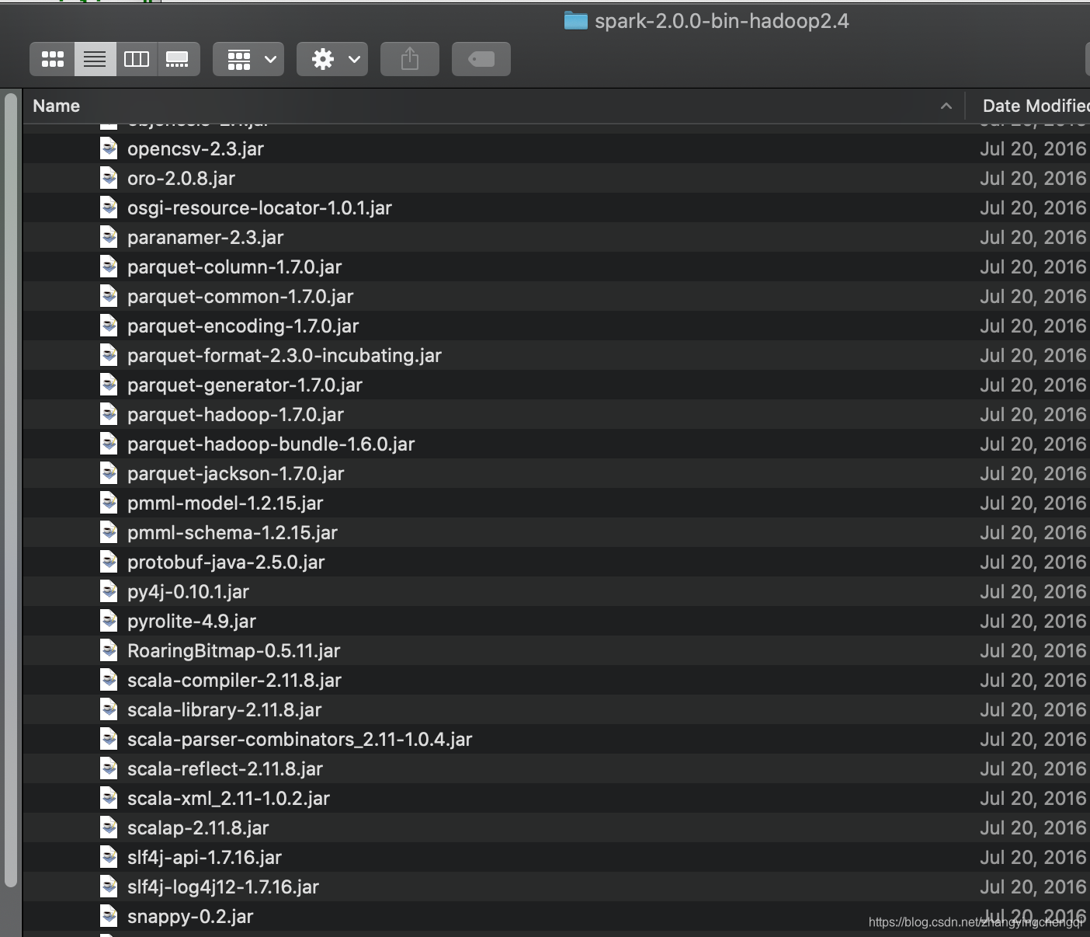This screenshot has height=937, width=1090.
Task: Select the parquet-hadoop-1.7.0.jar file icon
Action: coord(109,414)
